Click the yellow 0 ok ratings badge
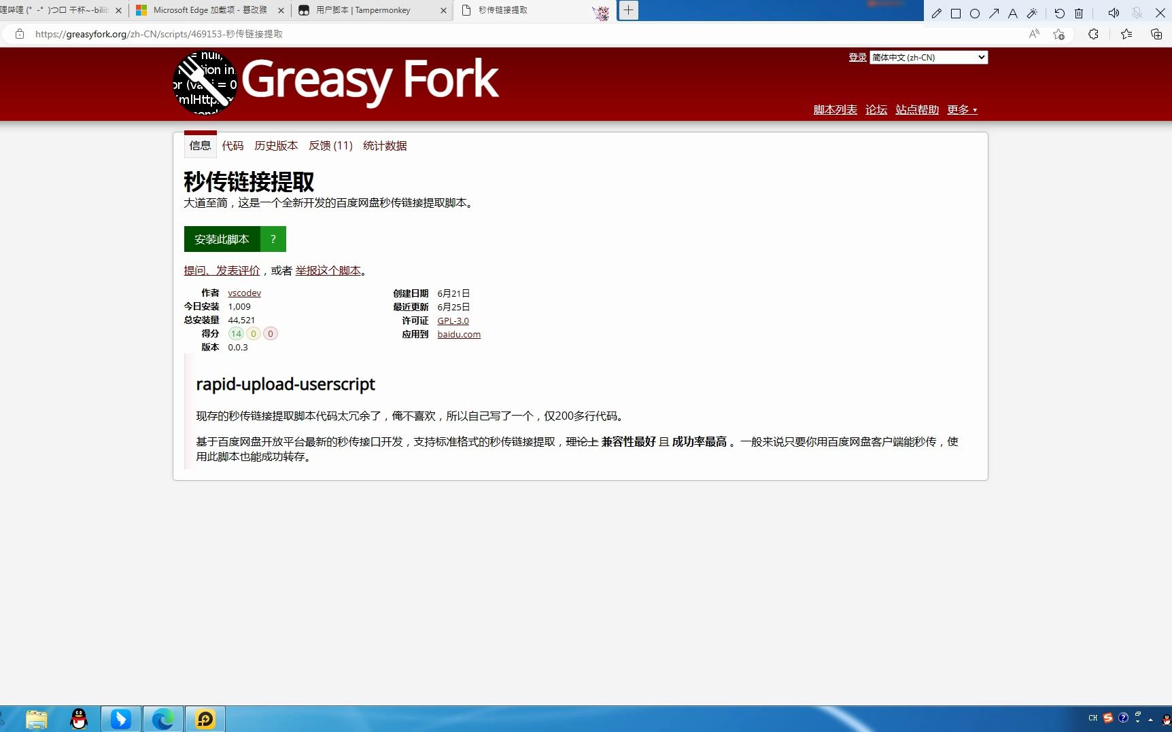Image resolution: width=1172 pixels, height=732 pixels. tap(254, 333)
